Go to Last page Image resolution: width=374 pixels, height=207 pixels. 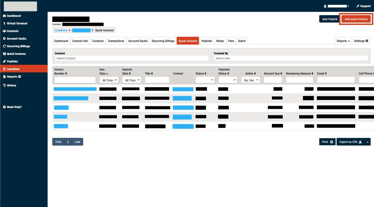click(77, 142)
